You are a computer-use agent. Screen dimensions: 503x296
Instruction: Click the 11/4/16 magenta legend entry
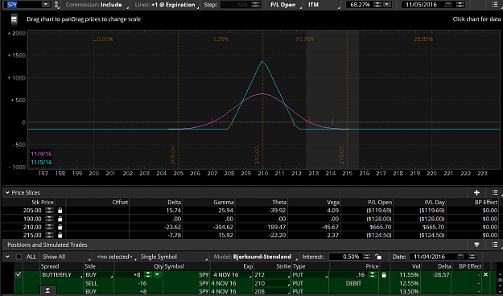tap(41, 154)
